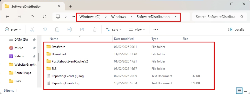The width and height of the screenshot is (250, 94).
Task: Sort by Date modified column
Action: click(124, 39)
